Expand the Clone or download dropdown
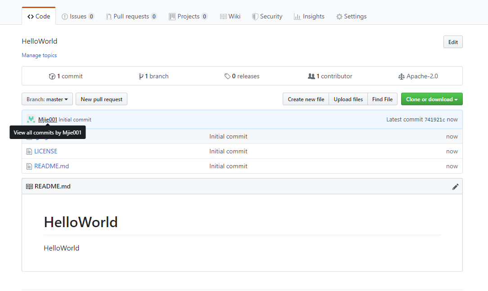488x291 pixels. pos(432,99)
